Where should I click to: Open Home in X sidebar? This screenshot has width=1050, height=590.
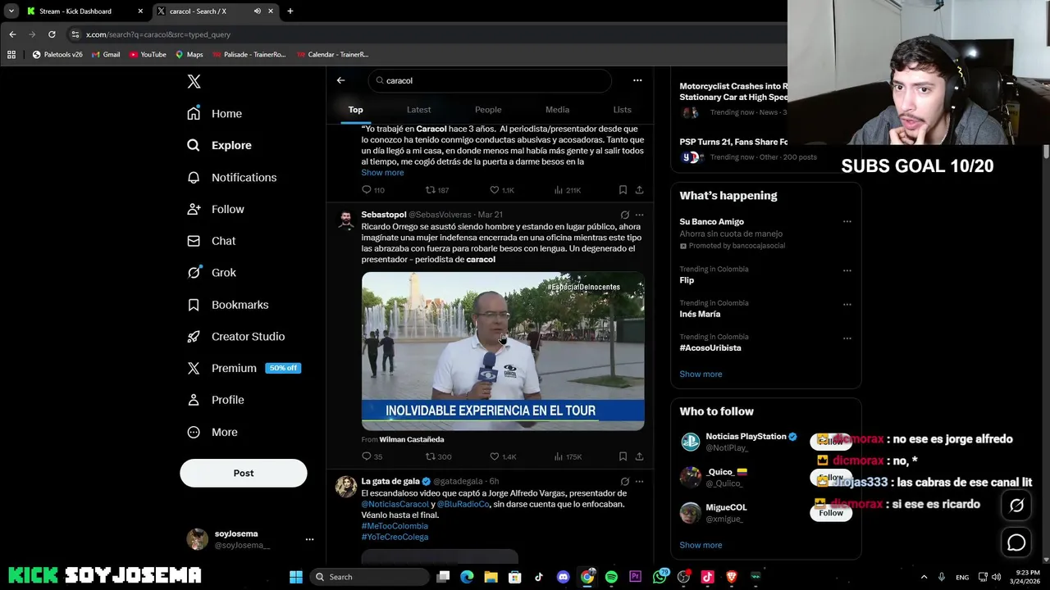214,114
